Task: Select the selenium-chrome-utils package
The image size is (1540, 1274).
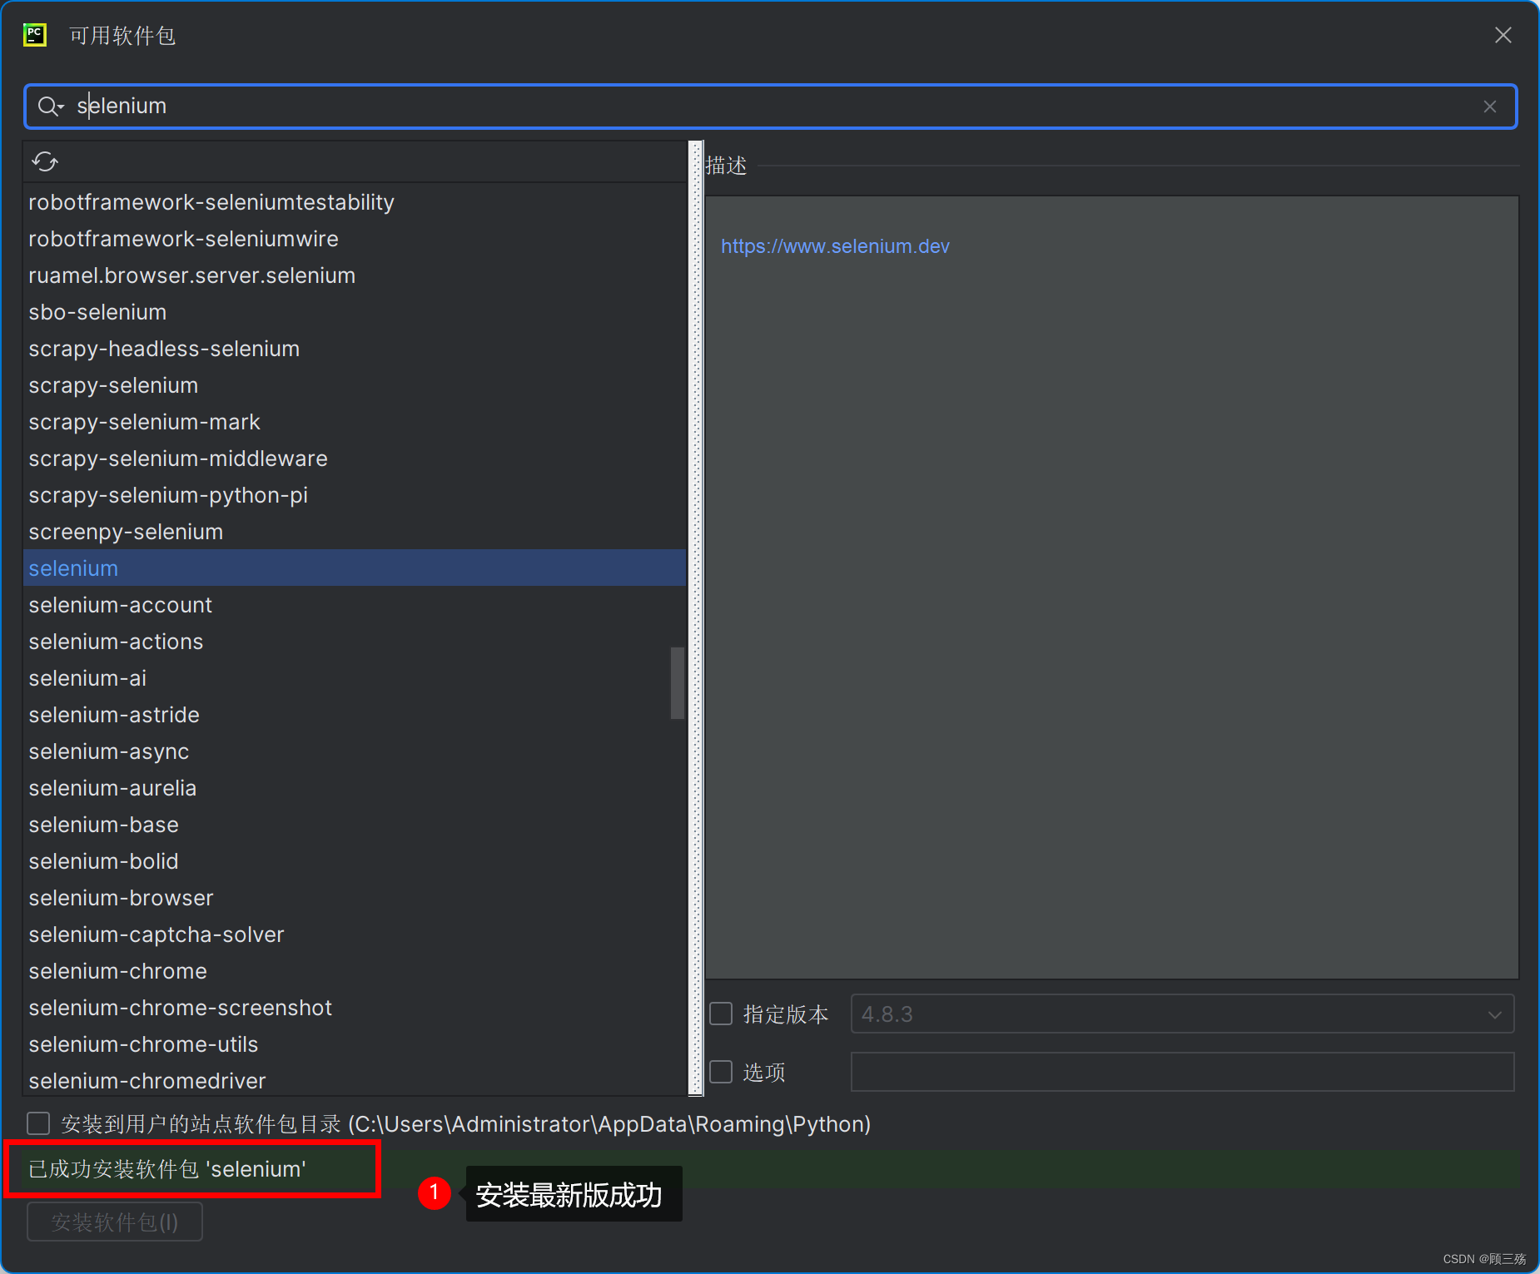Action: point(355,1044)
